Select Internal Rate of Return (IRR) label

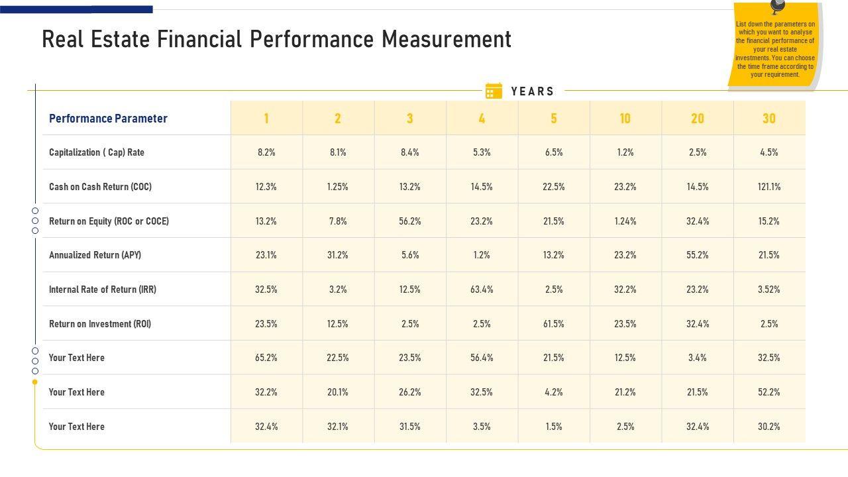(103, 290)
